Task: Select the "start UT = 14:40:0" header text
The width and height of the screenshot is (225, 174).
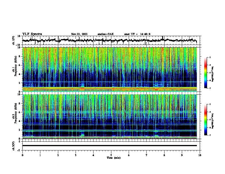Action: [137, 34]
